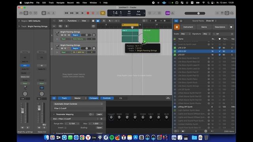The image size is (253, 142).
Task: Open Automatic Smart Controls layout dropdown
Action: click(x=78, y=104)
